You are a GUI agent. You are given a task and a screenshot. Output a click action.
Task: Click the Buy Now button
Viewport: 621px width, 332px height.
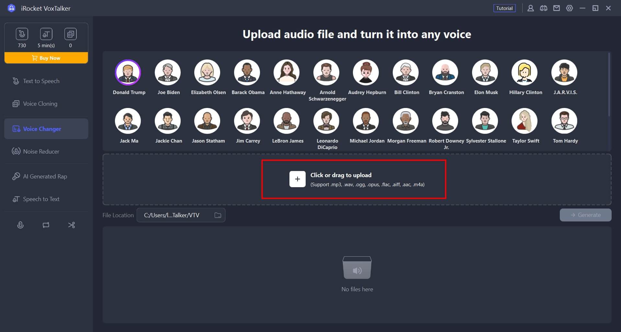point(46,58)
